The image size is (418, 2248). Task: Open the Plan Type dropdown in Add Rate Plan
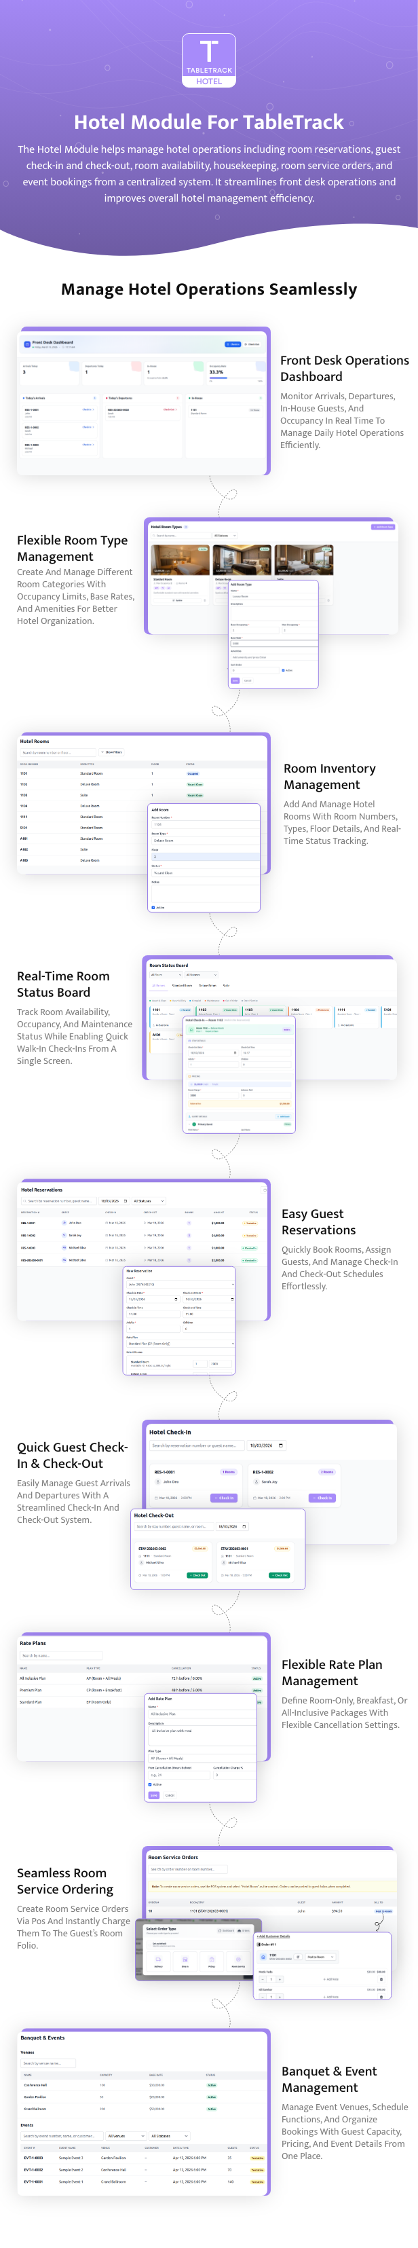(x=202, y=1758)
